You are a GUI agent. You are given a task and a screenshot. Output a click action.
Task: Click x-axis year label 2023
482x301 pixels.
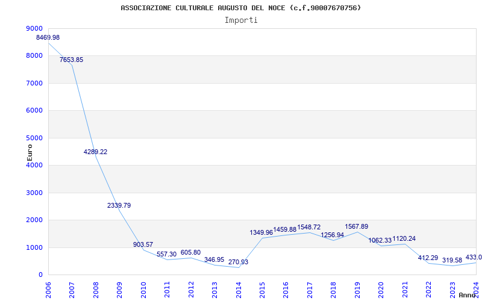[x=452, y=289]
